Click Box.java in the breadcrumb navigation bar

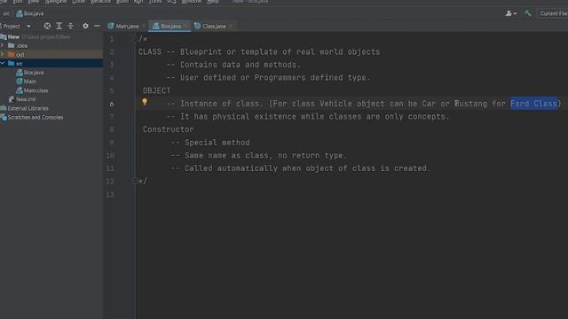30,13
